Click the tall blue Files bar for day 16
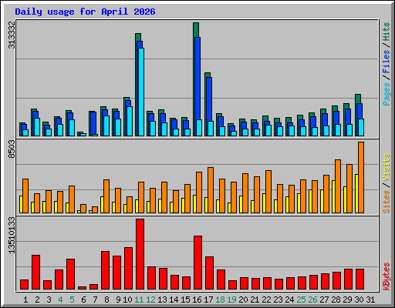 point(197,79)
